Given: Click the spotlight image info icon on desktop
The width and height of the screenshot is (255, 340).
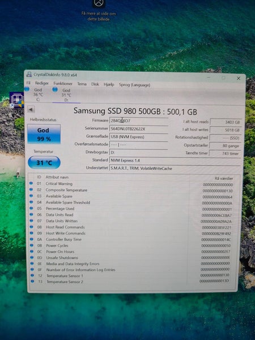Looking at the screenshot, I should tap(99, 3).
